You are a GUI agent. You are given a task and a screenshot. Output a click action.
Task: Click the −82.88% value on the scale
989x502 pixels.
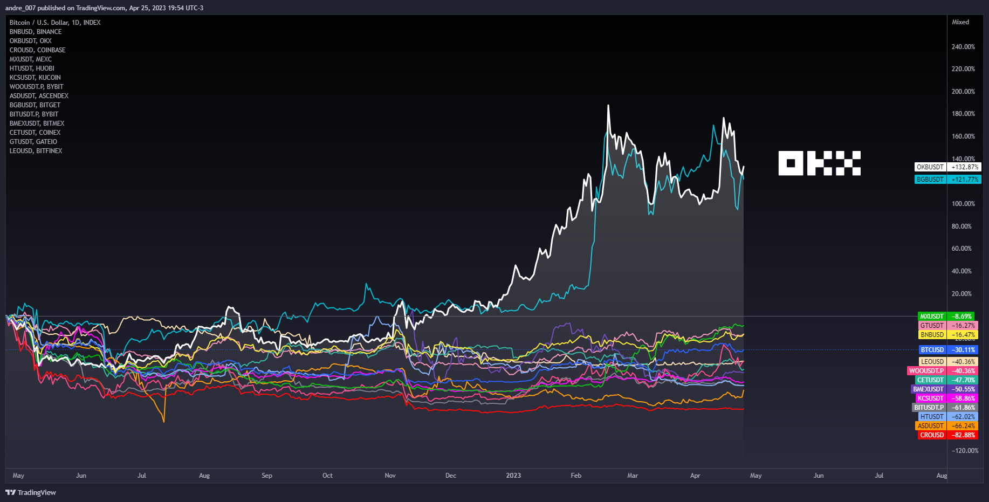pyautogui.click(x=963, y=435)
